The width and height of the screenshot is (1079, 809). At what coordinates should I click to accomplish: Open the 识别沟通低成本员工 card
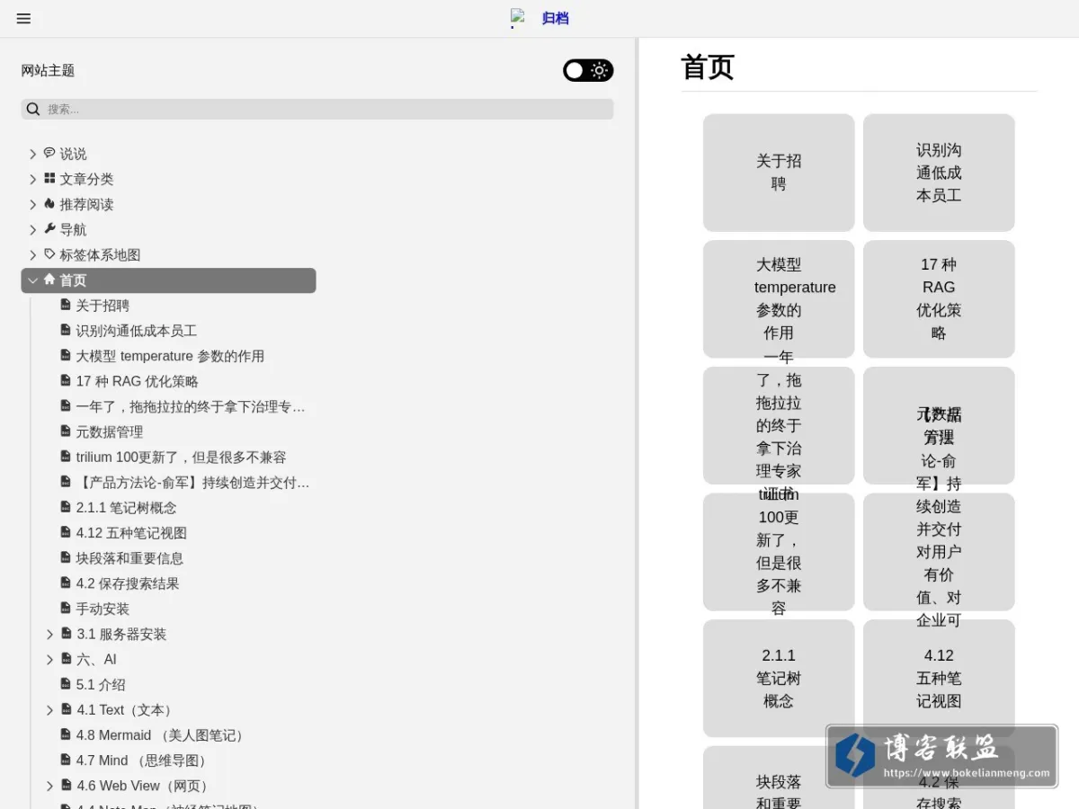[939, 173]
